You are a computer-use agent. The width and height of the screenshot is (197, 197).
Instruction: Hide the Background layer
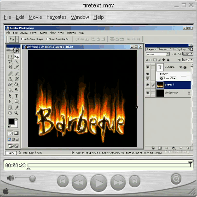(x=148, y=93)
